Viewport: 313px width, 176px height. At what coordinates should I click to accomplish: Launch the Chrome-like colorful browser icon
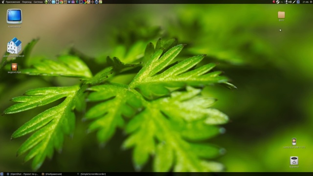[x=61, y=2]
